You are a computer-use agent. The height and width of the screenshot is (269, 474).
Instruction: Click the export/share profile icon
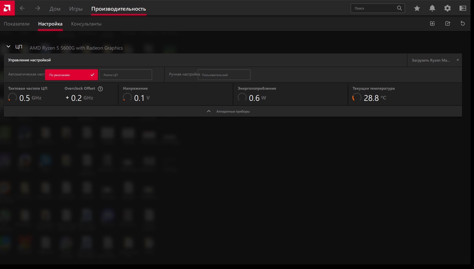coord(448,23)
